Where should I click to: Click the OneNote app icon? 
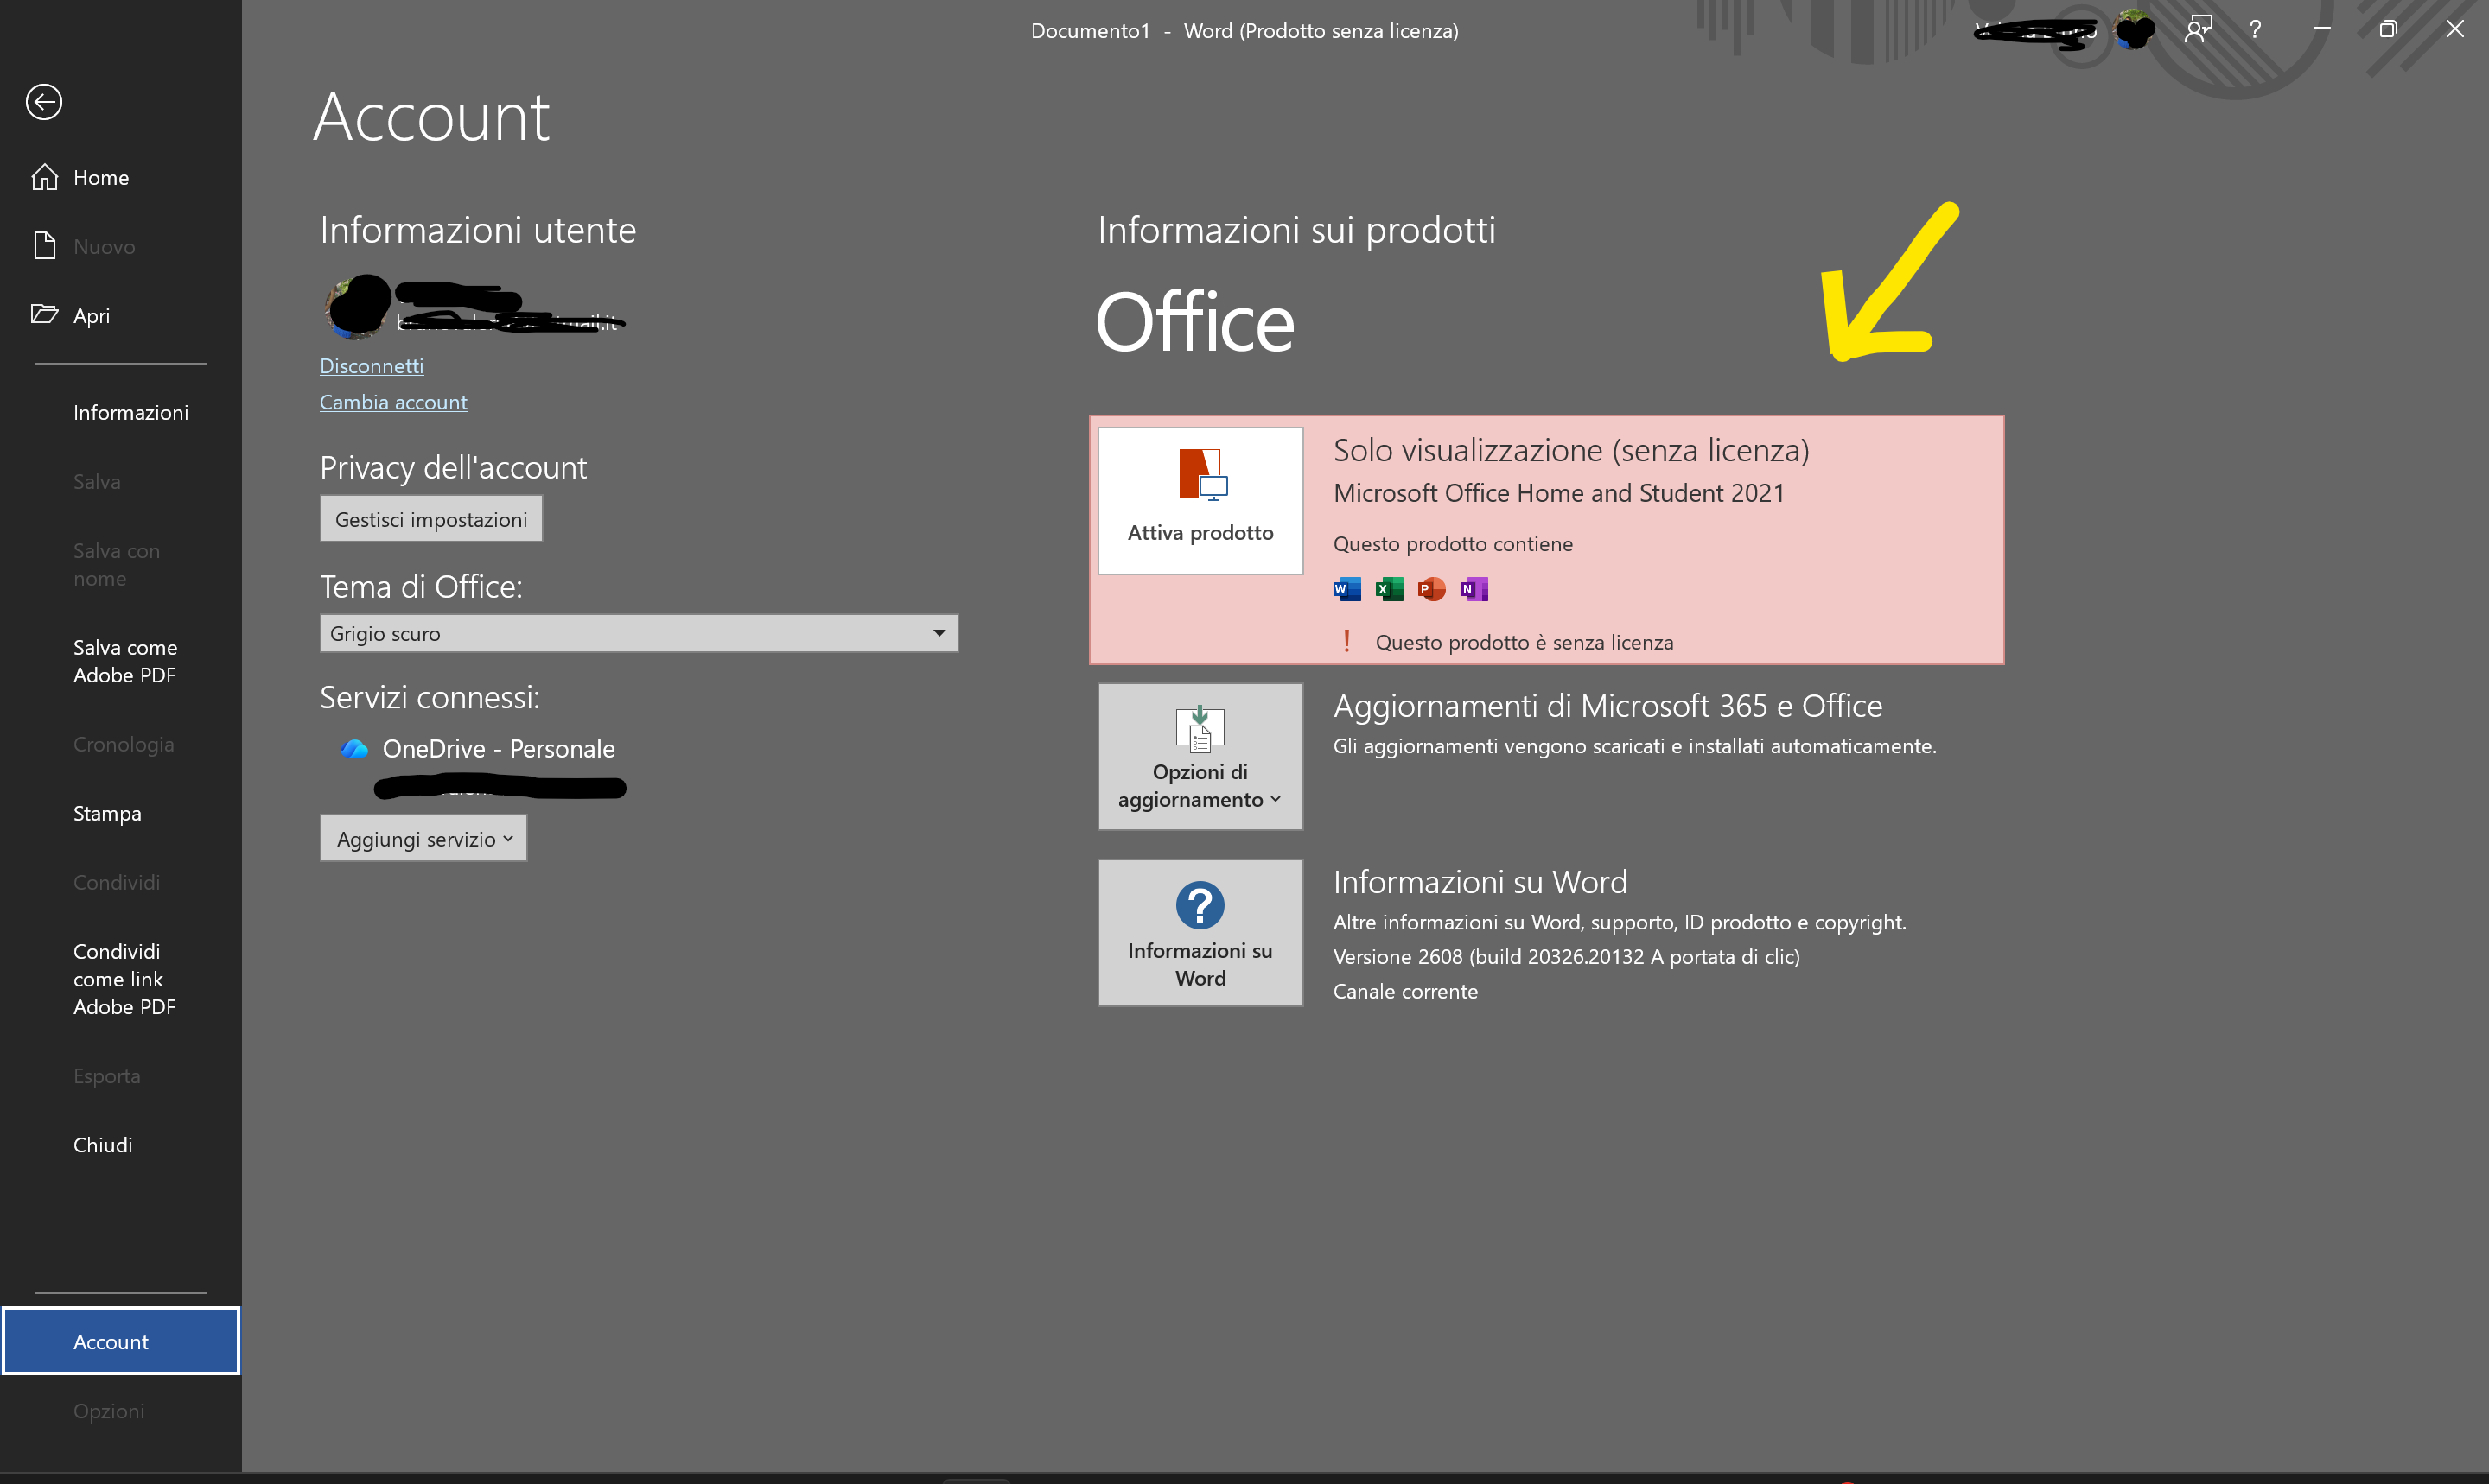tap(1474, 589)
